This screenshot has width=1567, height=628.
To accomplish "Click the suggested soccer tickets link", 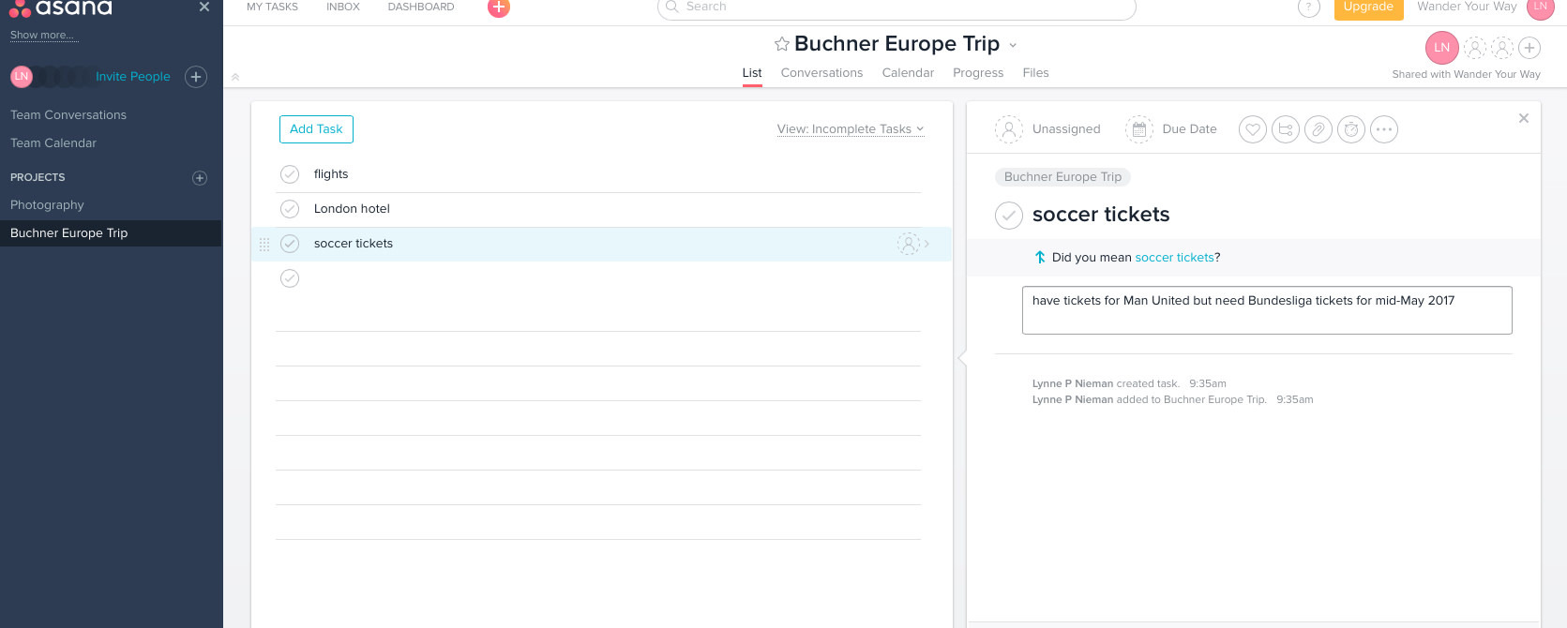I will coord(1174,258).
